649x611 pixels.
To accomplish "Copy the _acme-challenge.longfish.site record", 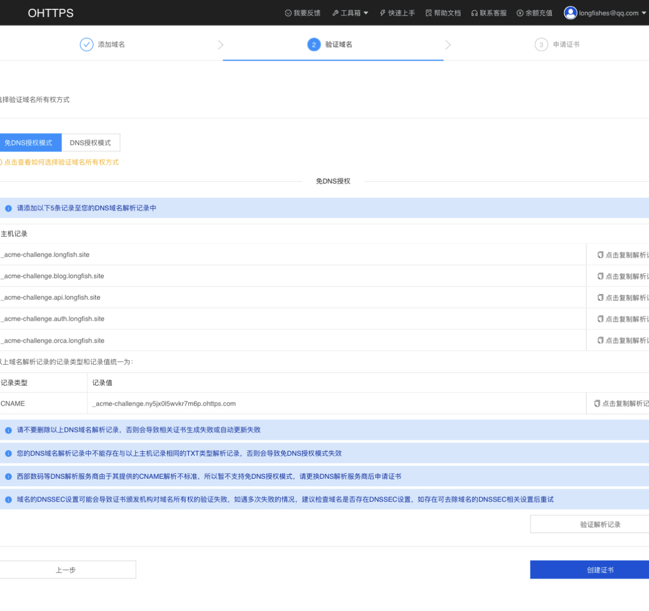I will tap(623, 255).
